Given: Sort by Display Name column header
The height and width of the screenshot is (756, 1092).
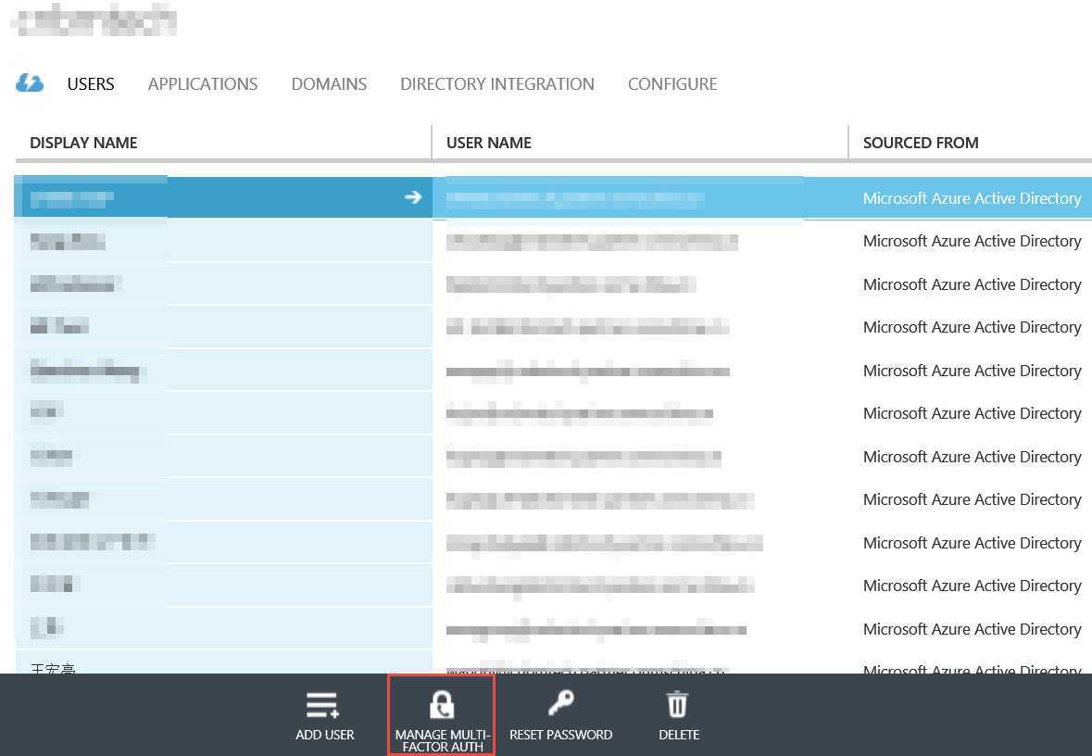Looking at the screenshot, I should click(x=83, y=143).
